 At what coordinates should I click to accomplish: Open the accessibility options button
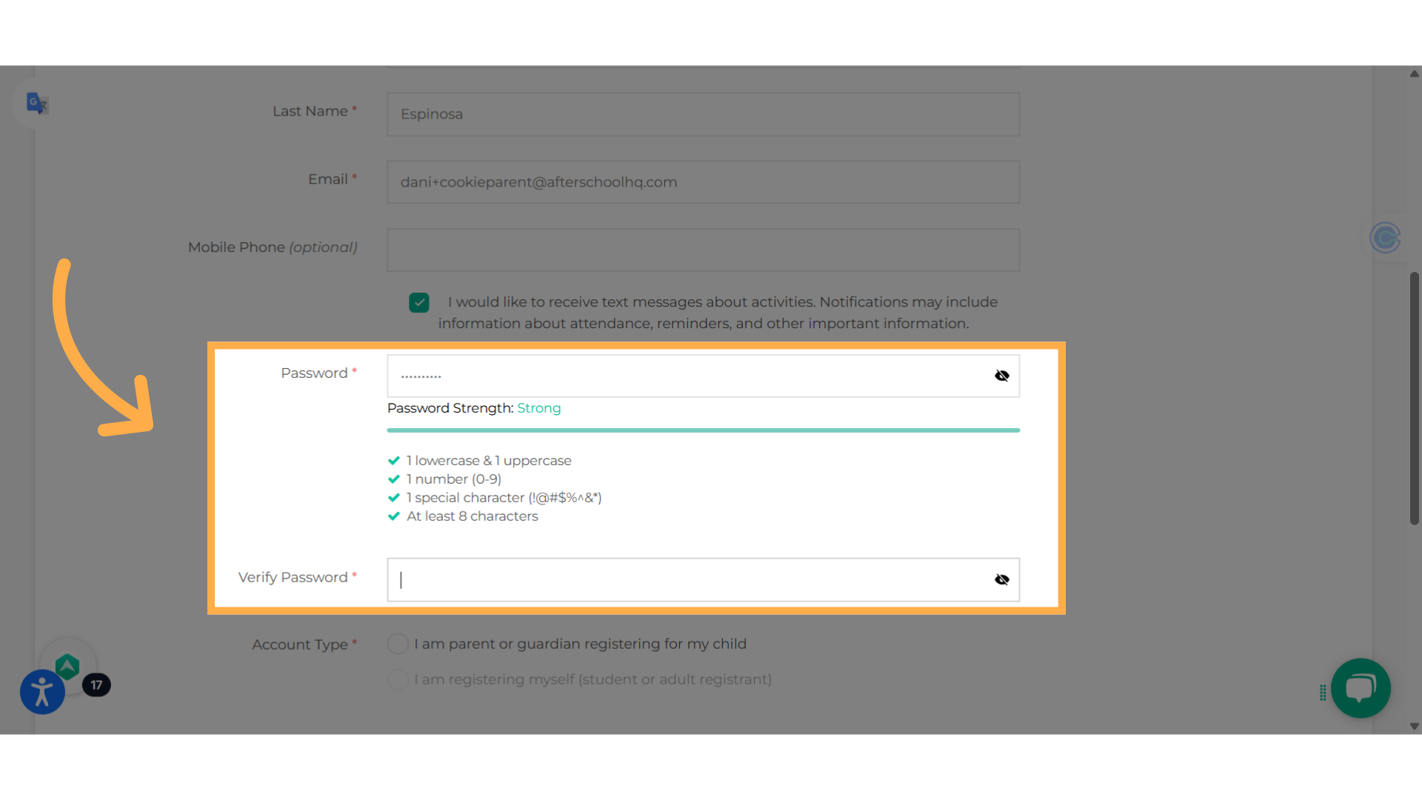click(42, 692)
